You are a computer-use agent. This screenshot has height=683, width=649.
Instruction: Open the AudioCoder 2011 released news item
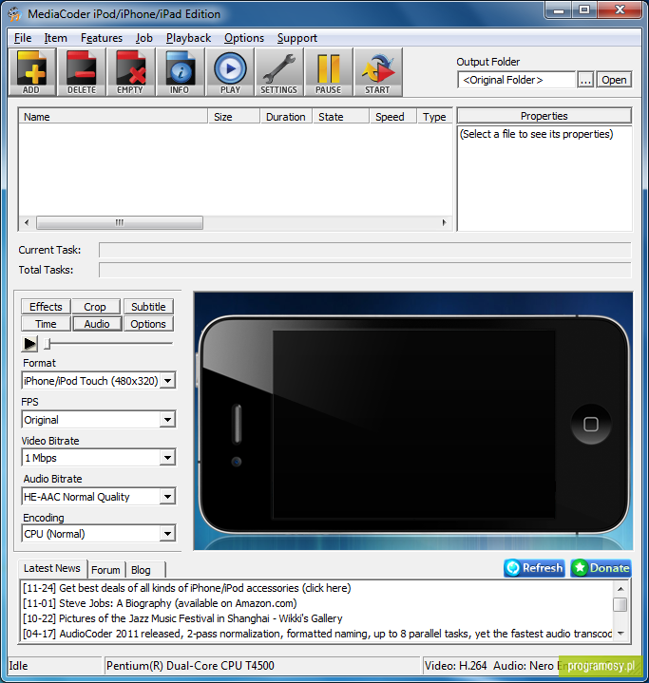[316, 634]
